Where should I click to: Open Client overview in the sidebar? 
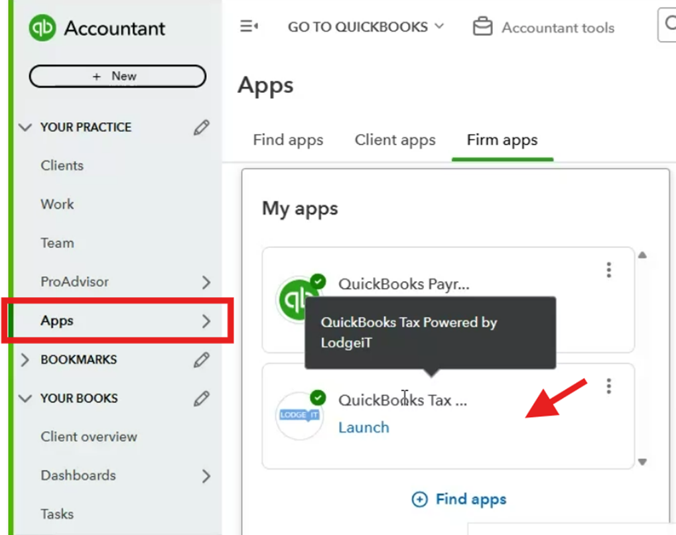[89, 437]
